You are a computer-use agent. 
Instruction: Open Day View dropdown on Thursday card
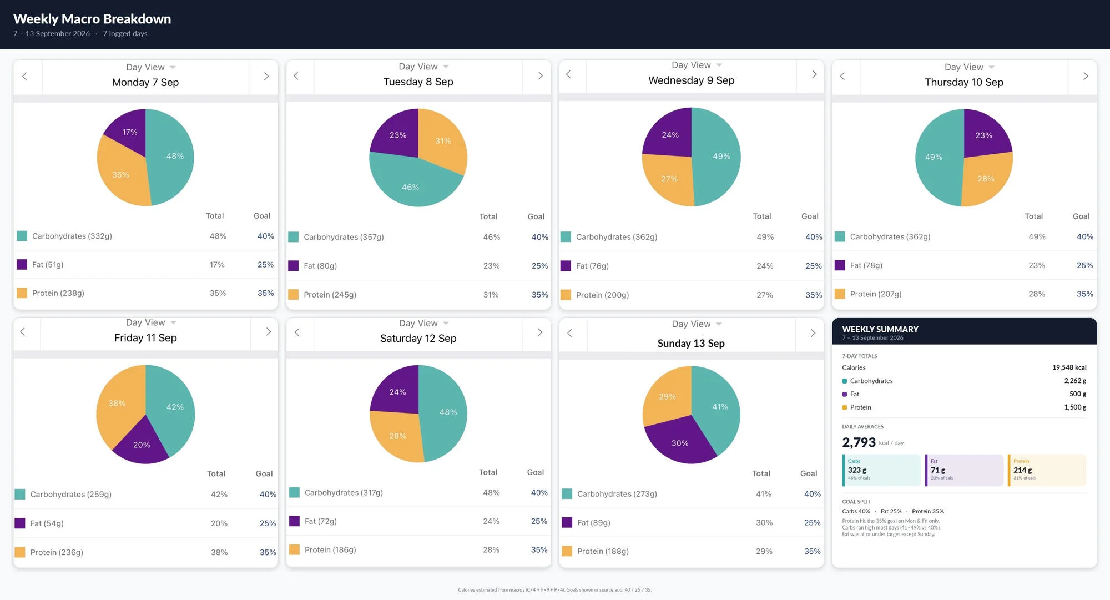coord(969,67)
